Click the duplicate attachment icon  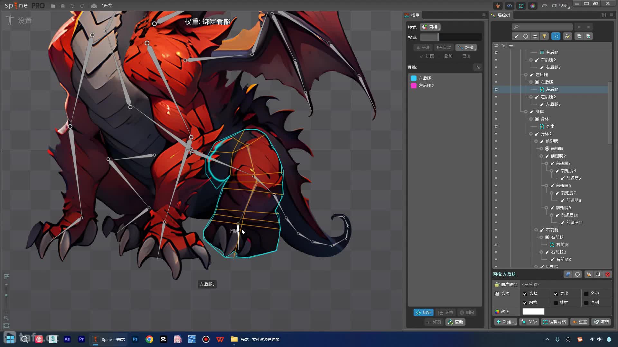[589, 274]
